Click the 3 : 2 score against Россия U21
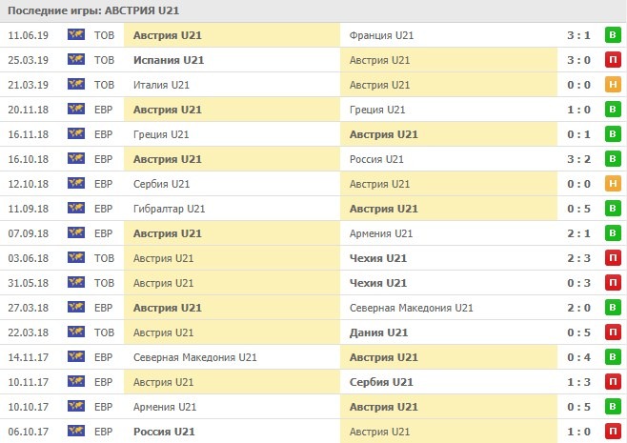Image resolution: width=627 pixels, height=443 pixels. [x=577, y=159]
